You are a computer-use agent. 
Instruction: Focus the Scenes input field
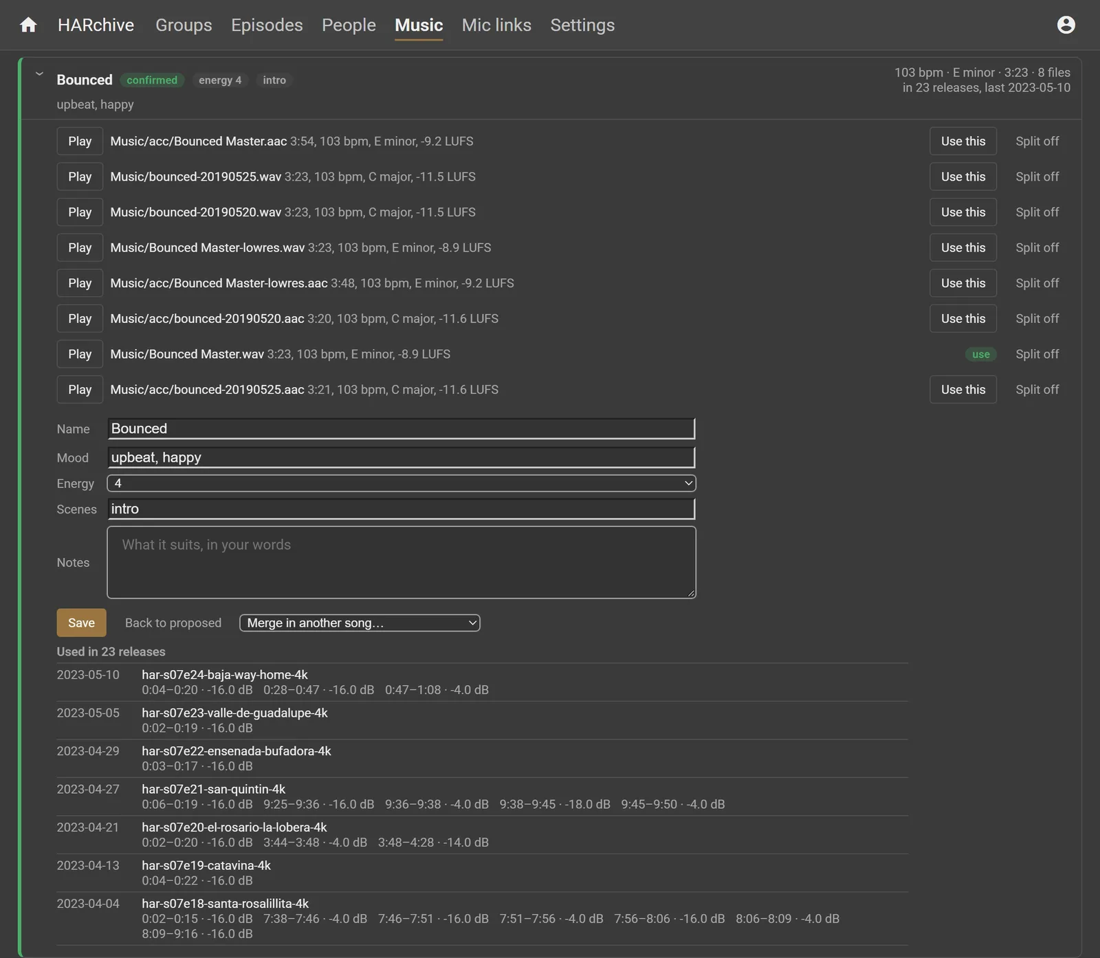[401, 509]
